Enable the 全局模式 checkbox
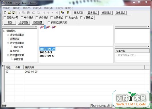Image resolution: width=152 pixels, height=109 pixels. coord(52,17)
